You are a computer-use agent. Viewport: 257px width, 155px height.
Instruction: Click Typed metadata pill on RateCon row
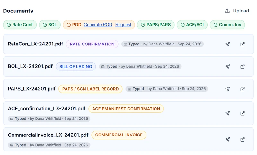(x=163, y=44)
